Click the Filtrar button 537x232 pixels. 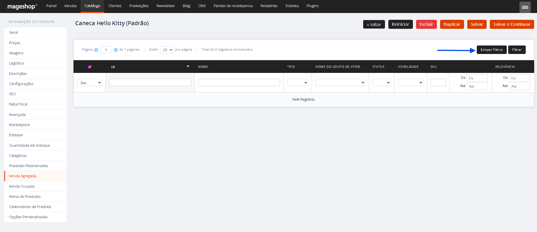[517, 50]
